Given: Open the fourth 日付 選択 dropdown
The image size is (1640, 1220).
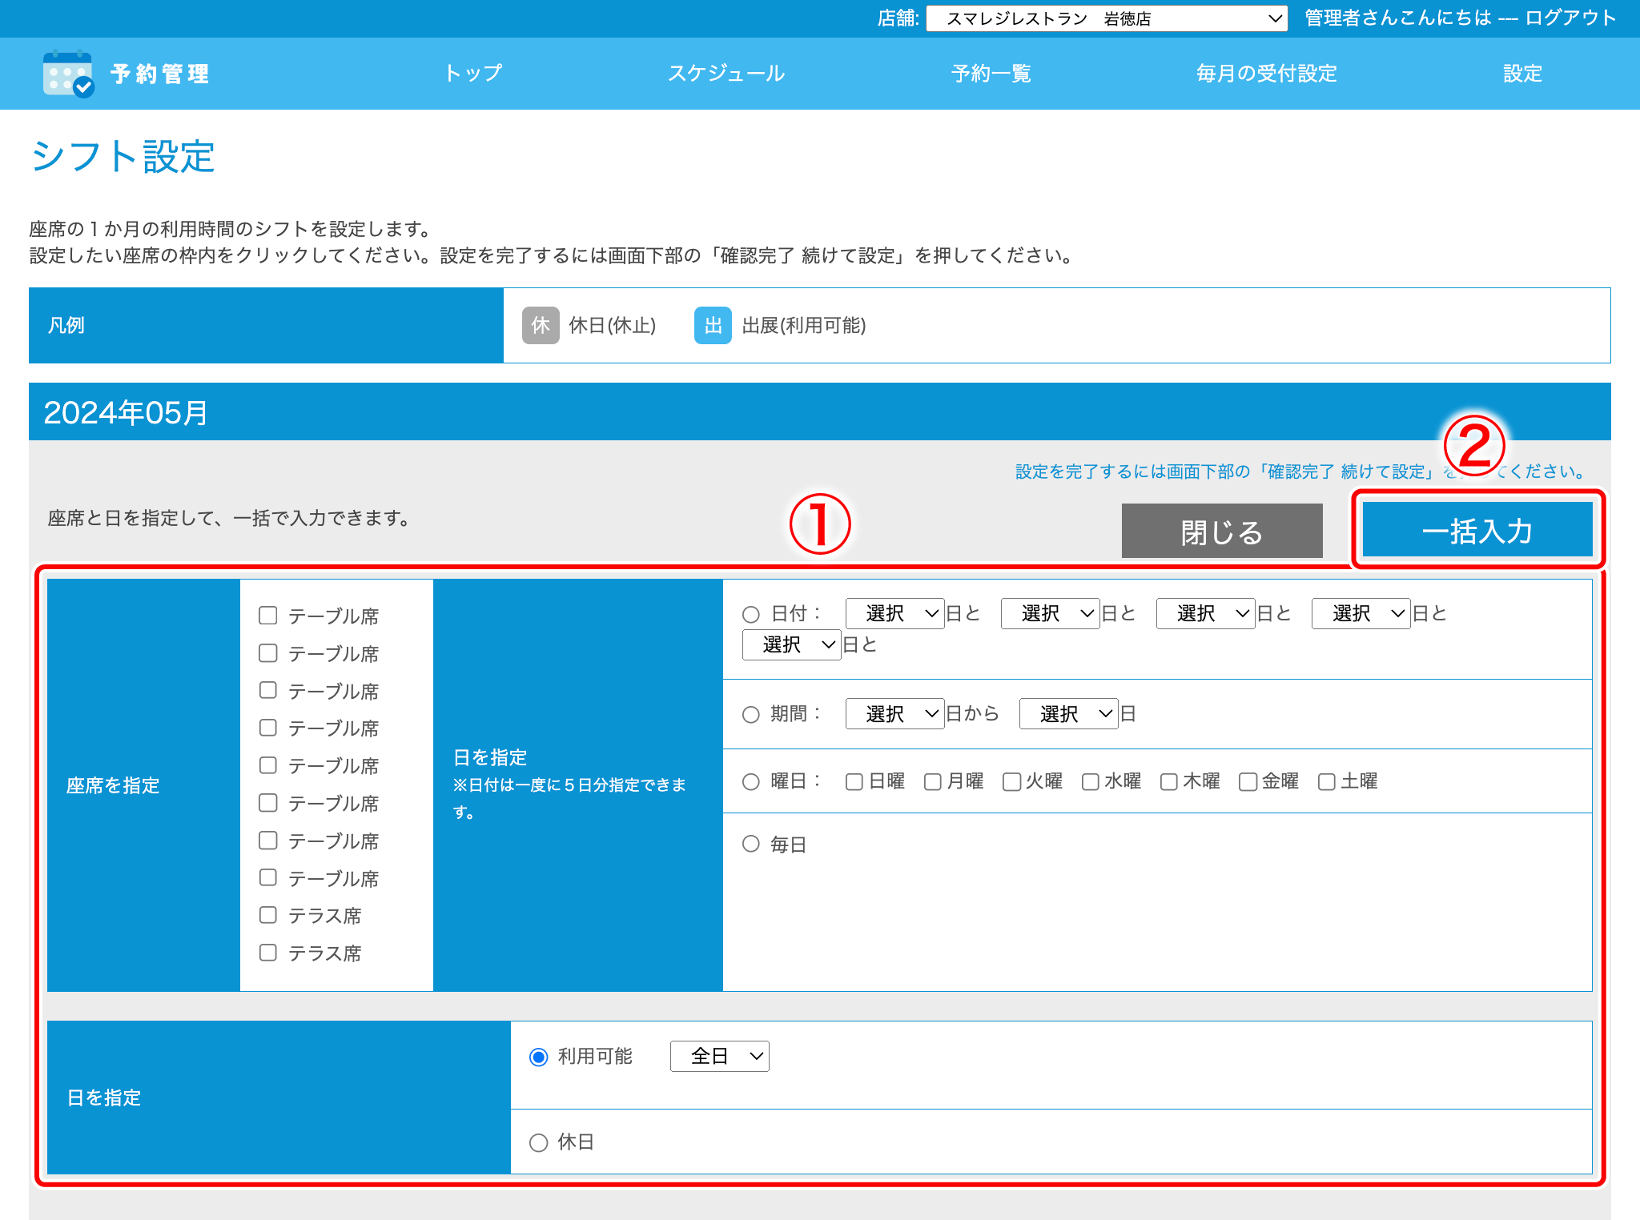Looking at the screenshot, I should point(1361,614).
